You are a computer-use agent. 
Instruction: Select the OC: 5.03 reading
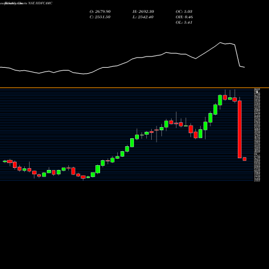coord(184,12)
